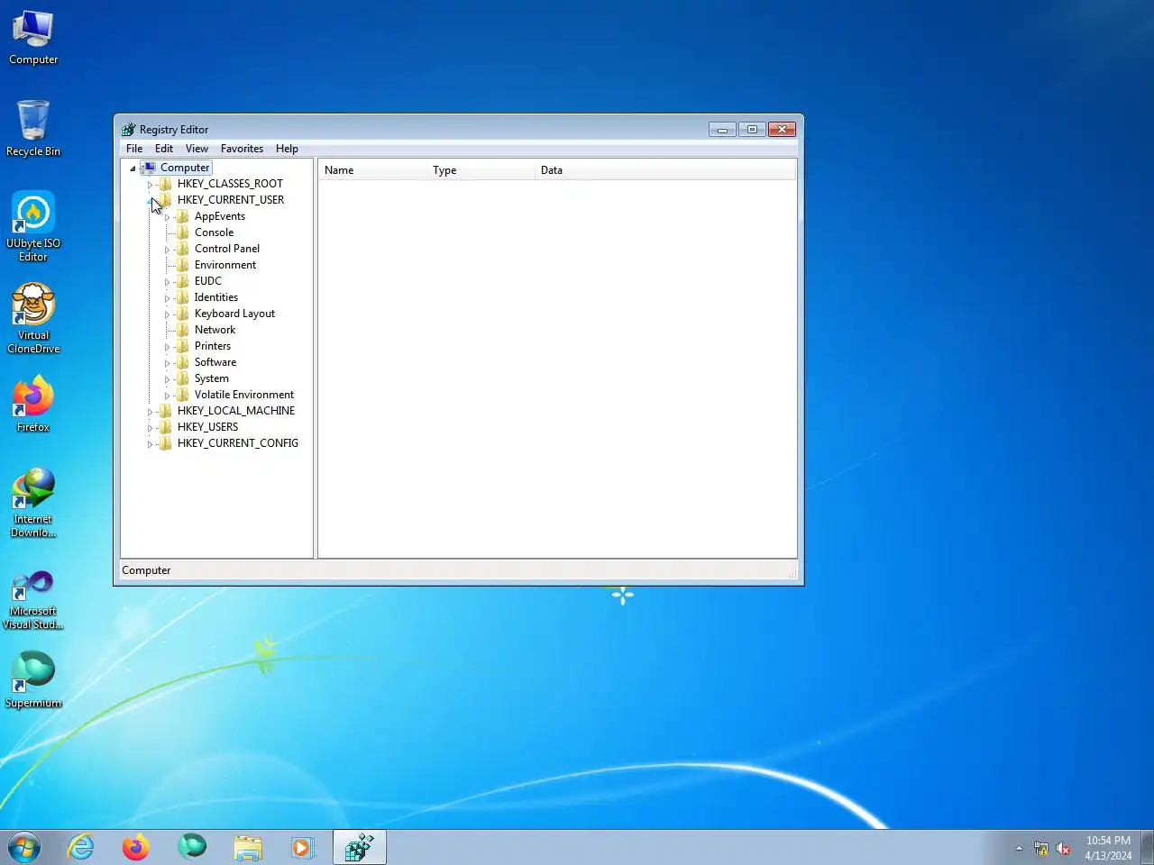Viewport: 1154px width, 865px height.
Task: Select the Supermium desktop shortcut
Action: (33, 680)
